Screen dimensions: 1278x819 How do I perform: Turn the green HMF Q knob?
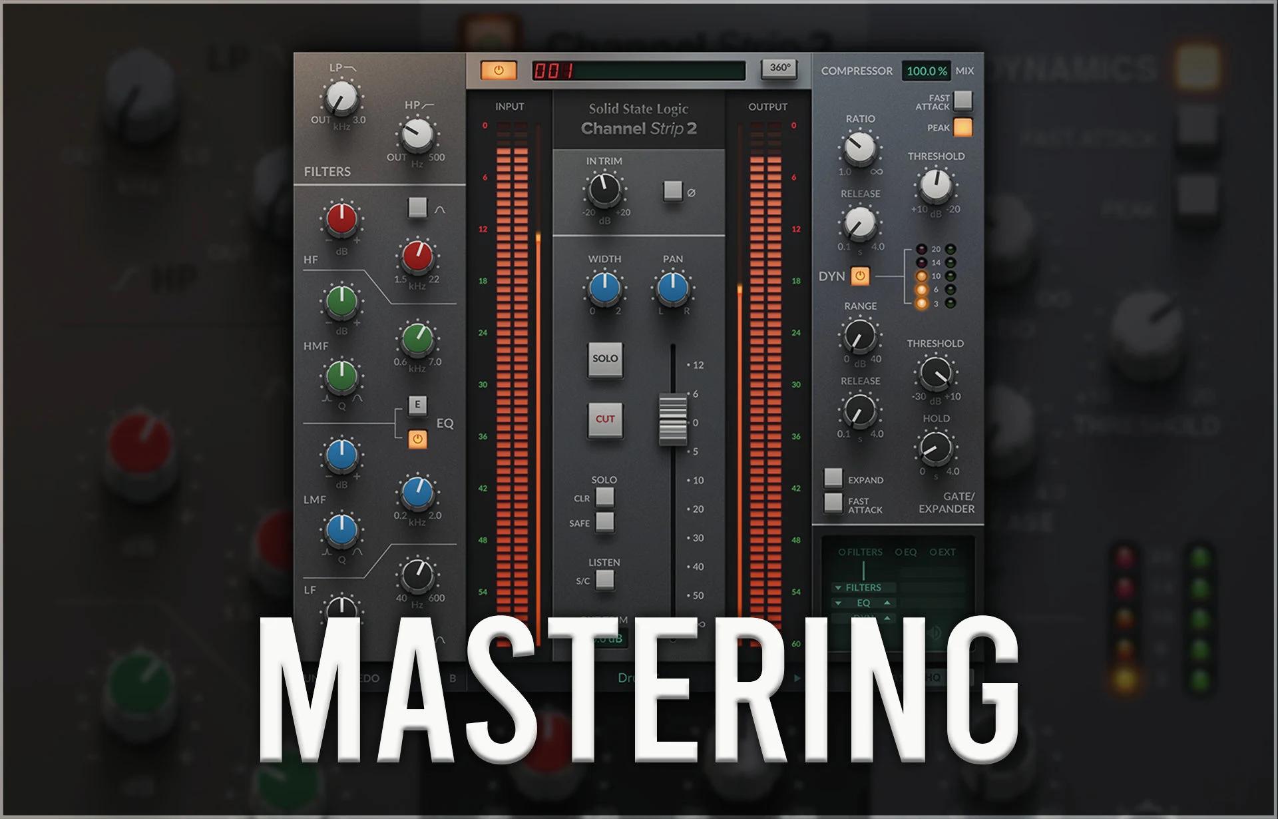341,377
